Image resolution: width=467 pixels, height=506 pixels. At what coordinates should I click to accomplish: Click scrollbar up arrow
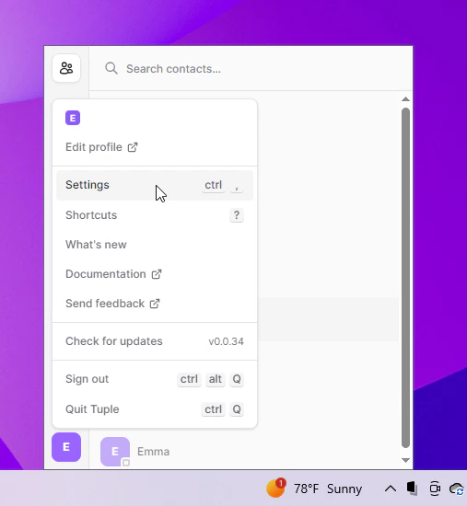(x=405, y=99)
